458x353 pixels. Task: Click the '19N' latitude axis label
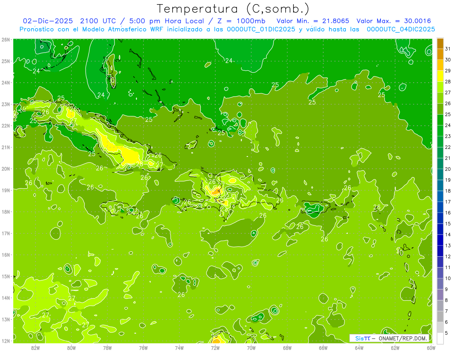point(5,190)
